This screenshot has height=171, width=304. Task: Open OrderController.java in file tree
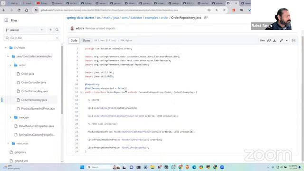[x=34, y=83]
